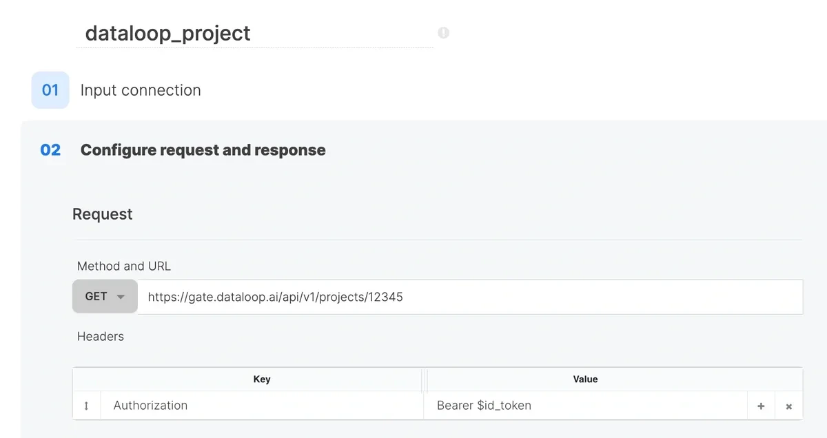
Task: Click the Headers label above the table
Action: point(101,336)
